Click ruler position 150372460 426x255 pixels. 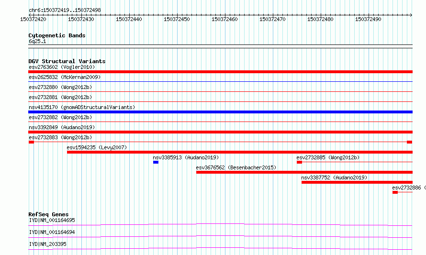[x=224, y=19]
